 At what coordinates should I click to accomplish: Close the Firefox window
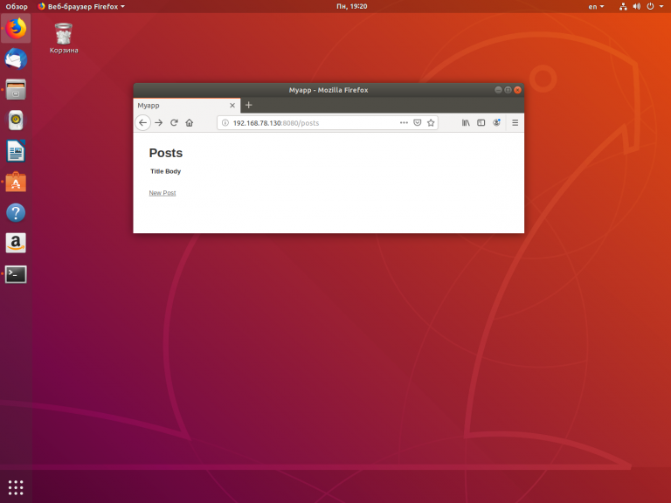click(x=517, y=90)
